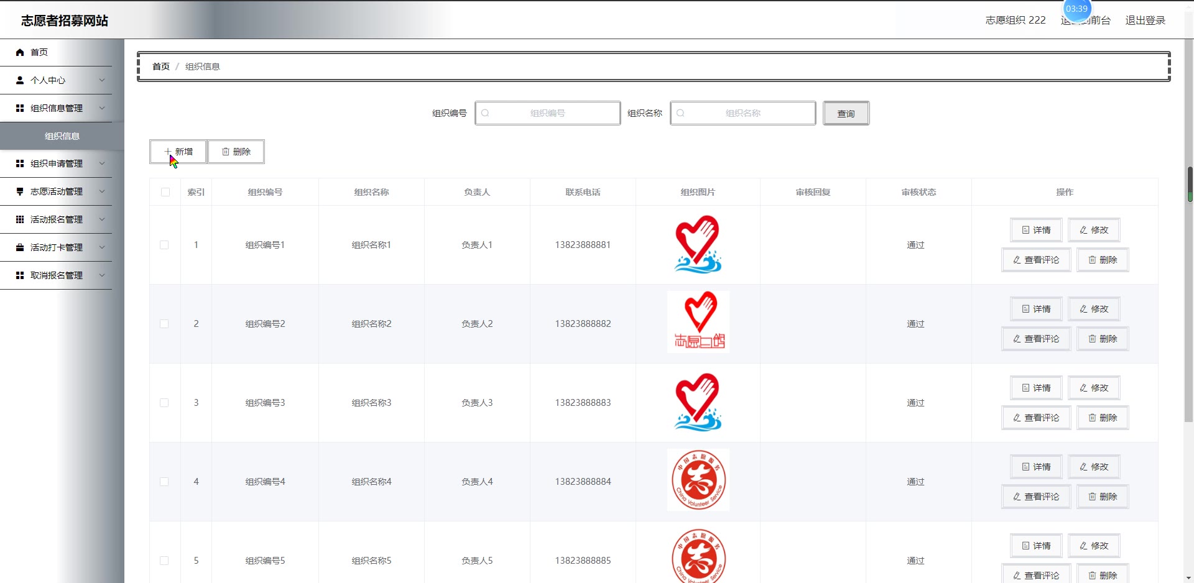The height and width of the screenshot is (583, 1194).
Task: Select checkbox for row 组织编号3
Action: tap(164, 403)
